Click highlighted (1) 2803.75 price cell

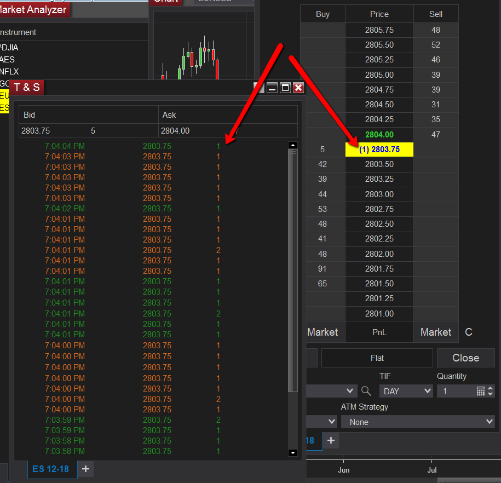(379, 150)
